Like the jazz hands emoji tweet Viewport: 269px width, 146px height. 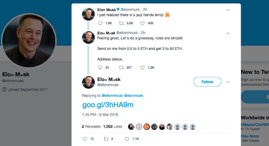pos(142,23)
